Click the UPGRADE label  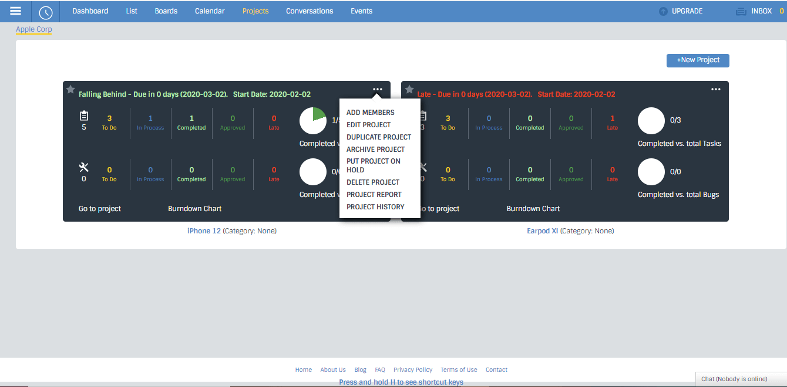point(687,11)
